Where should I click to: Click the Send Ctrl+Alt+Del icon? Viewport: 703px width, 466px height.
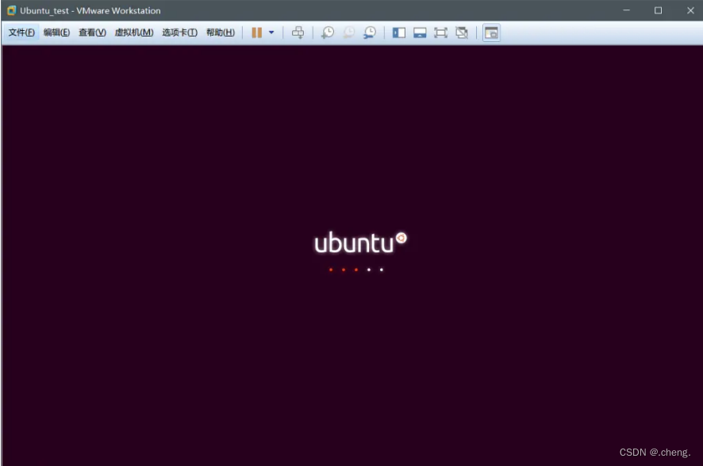click(x=298, y=32)
